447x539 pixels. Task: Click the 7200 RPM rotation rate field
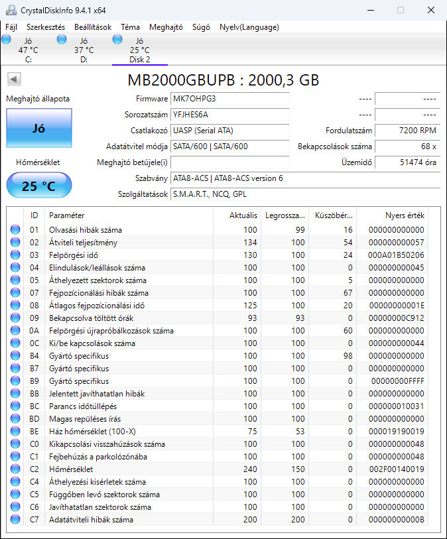(407, 131)
